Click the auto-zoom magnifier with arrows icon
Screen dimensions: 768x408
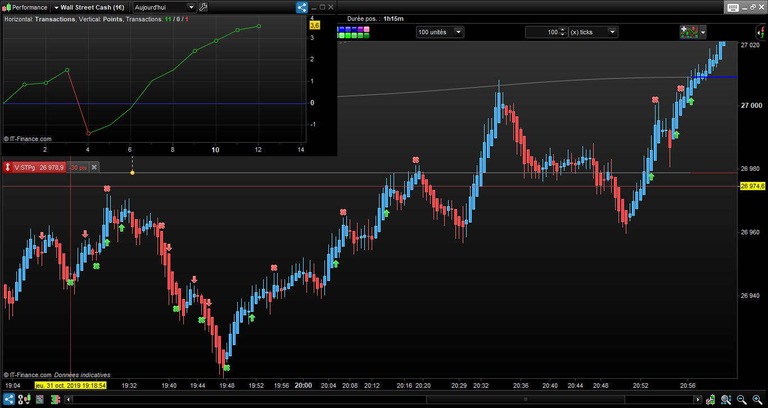click(x=726, y=400)
